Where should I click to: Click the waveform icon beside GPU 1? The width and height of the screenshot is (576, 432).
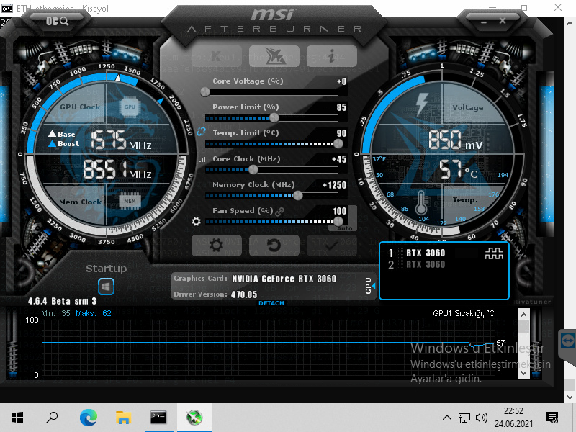coord(494,253)
